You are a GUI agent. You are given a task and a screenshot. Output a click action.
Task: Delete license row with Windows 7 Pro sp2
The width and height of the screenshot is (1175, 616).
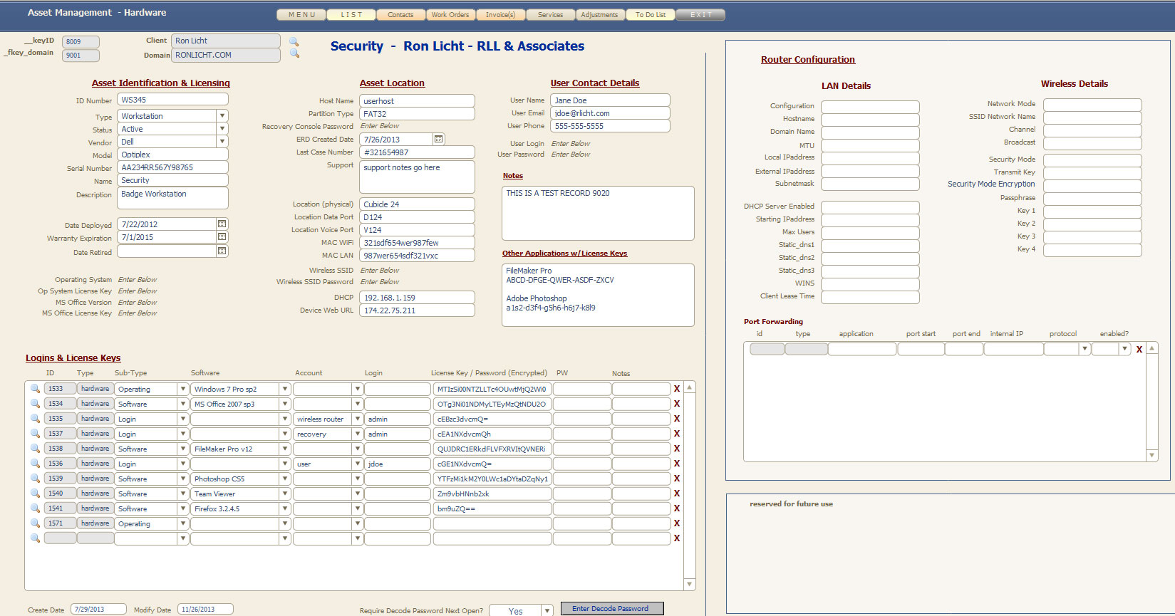point(677,389)
